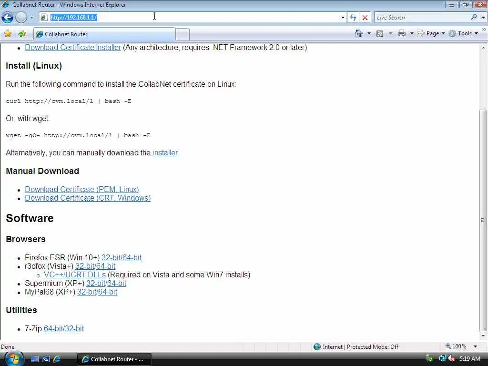Click the Stop loading X icon
488x366 pixels.
(x=365, y=18)
